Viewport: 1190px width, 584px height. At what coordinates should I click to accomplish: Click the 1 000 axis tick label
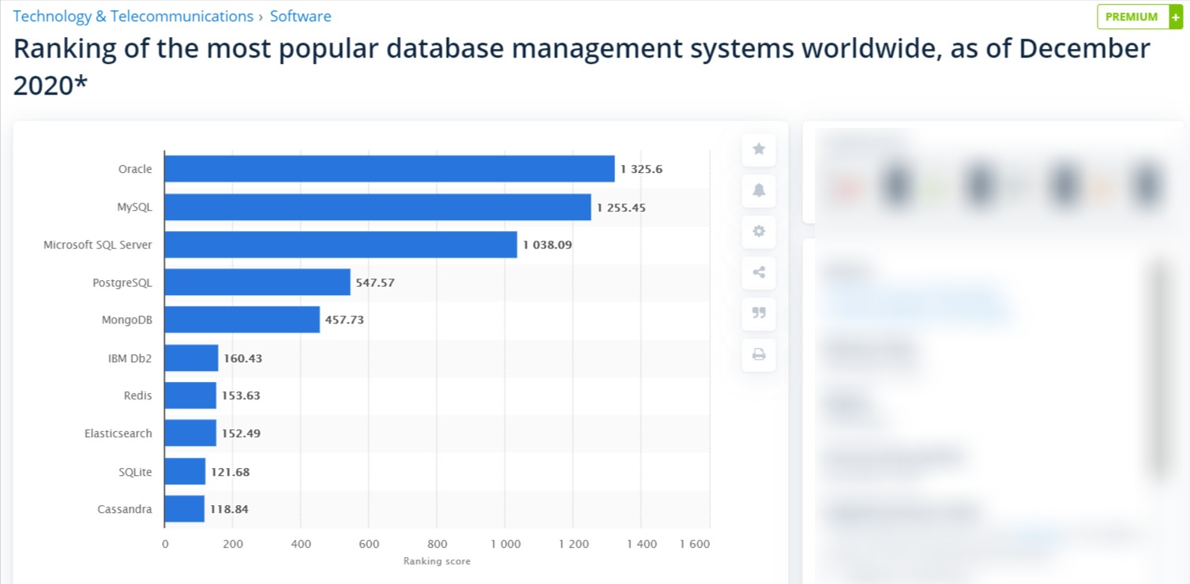click(x=505, y=544)
